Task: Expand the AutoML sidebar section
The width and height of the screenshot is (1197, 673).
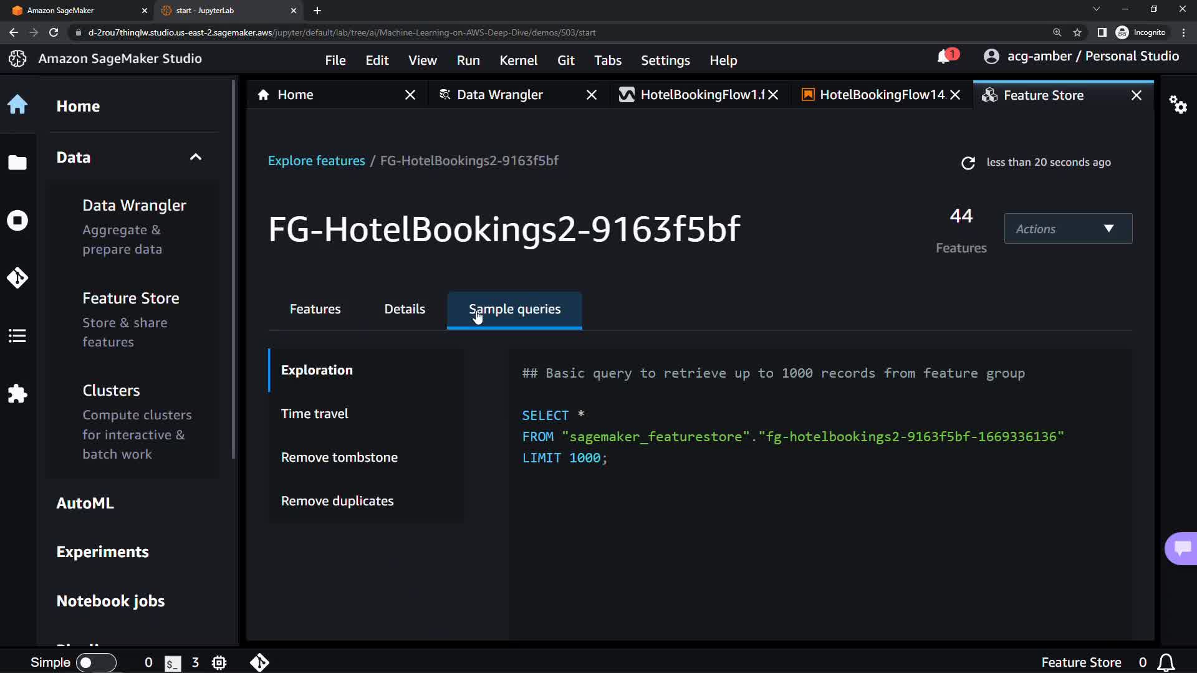Action: click(x=85, y=503)
